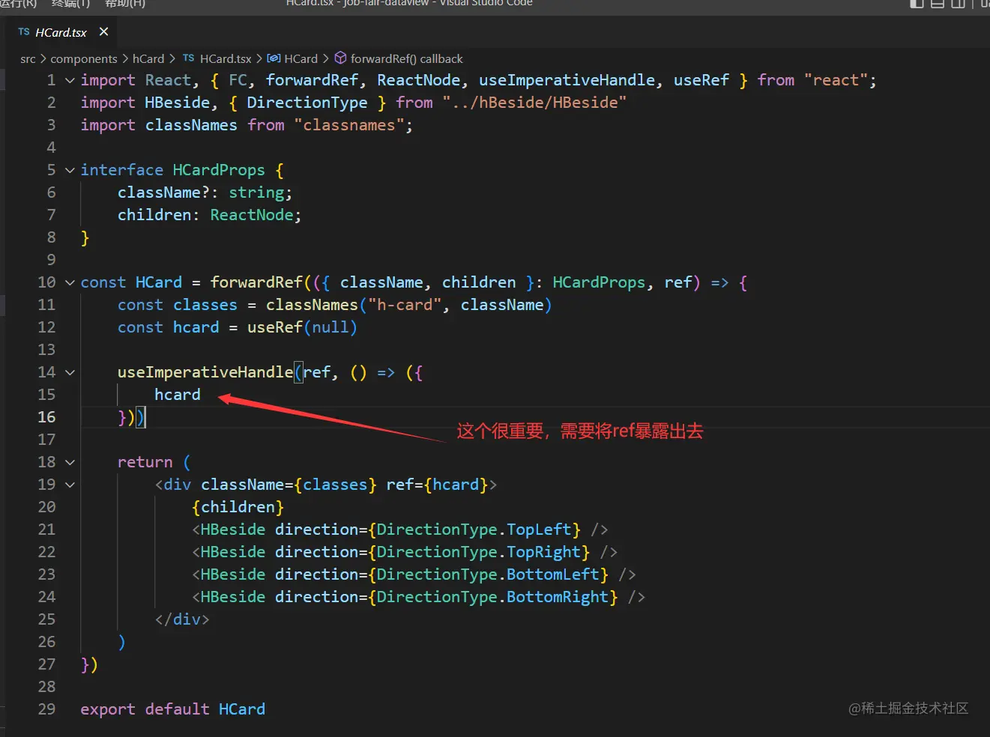Toggle the primary side bar layout icon
The height and width of the screenshot is (737, 990).
pos(917,3)
